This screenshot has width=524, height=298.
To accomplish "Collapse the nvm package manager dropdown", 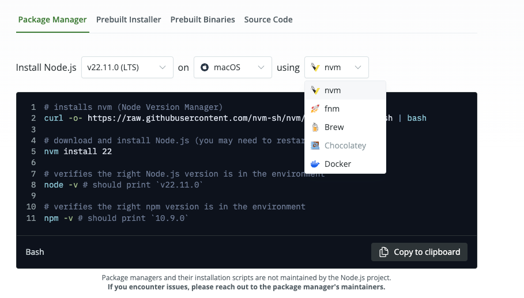I will point(337,67).
